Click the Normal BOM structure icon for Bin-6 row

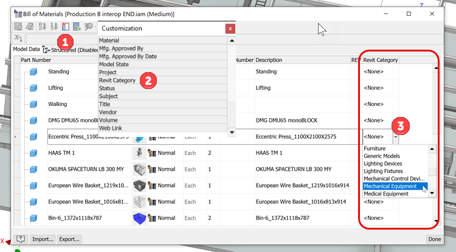click(x=152, y=218)
